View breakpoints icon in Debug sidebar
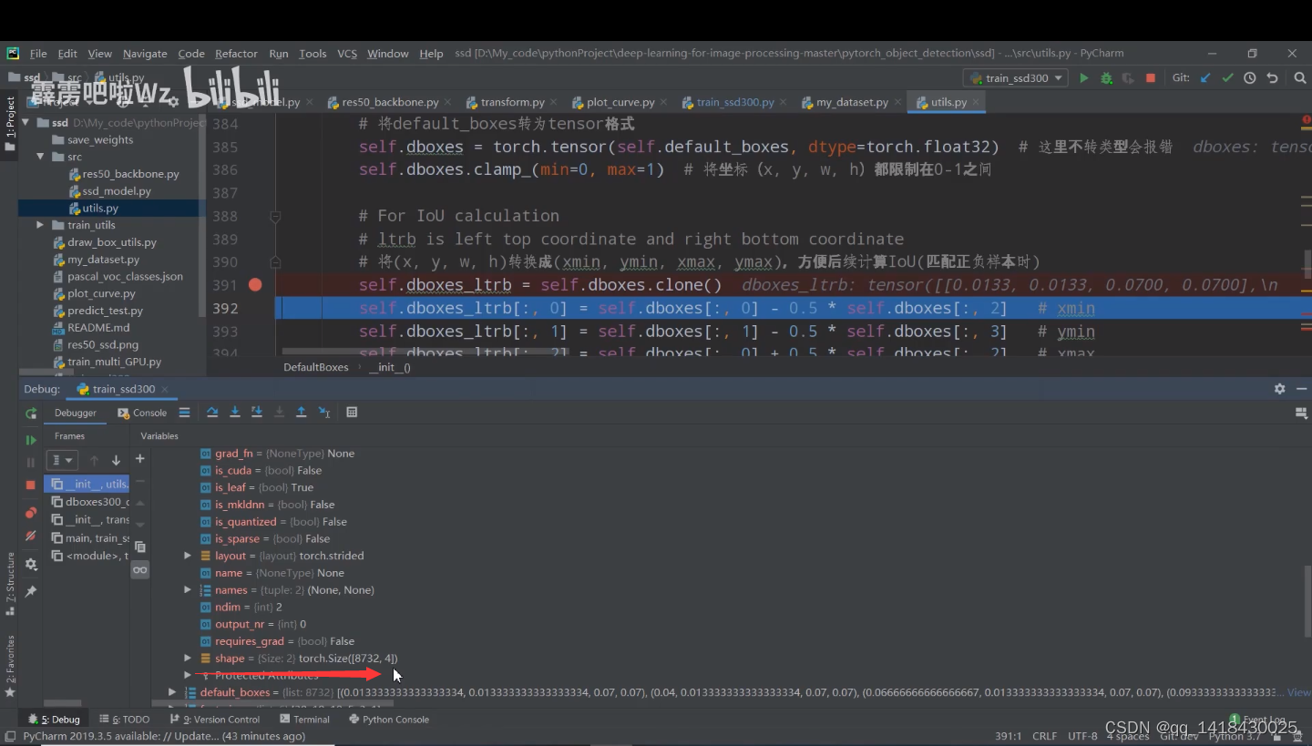 click(x=31, y=513)
